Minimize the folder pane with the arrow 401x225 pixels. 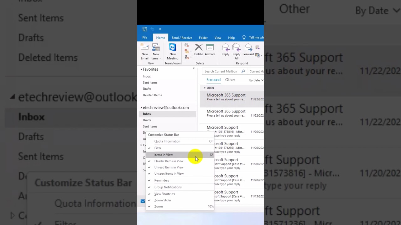(194, 68)
